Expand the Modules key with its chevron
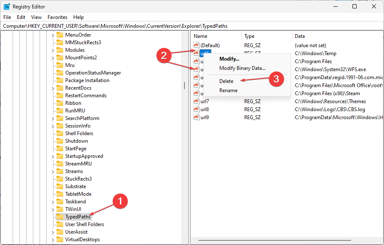This screenshot has height=245, width=384. (53, 50)
